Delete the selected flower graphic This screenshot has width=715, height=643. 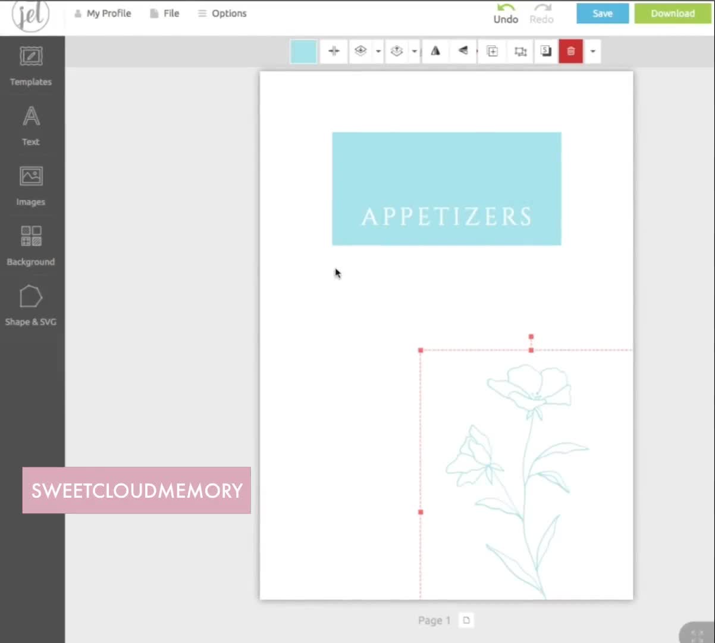click(570, 51)
